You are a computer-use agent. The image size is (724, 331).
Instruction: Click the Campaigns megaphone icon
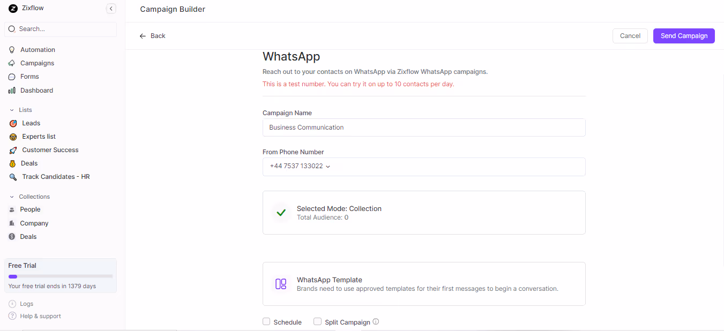pos(12,63)
